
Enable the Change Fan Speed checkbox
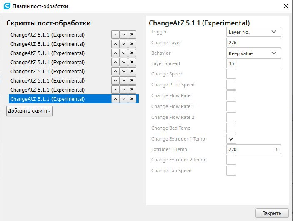[x=231, y=171]
